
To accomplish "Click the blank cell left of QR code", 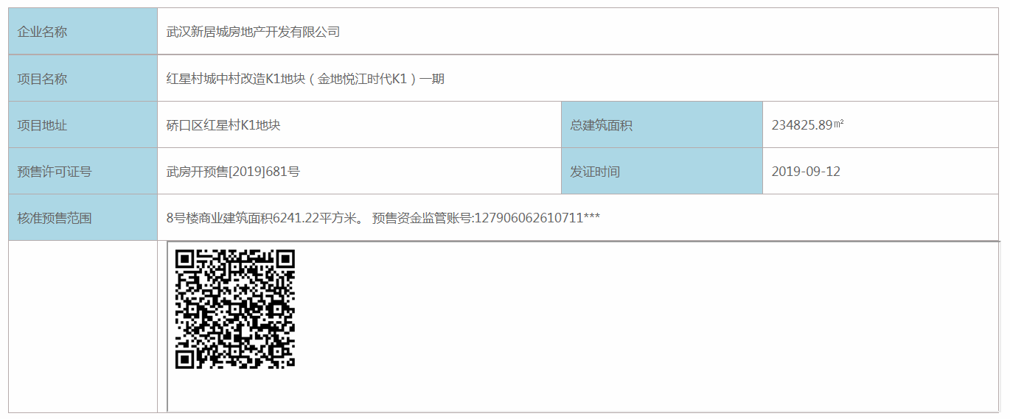I will pos(83,326).
